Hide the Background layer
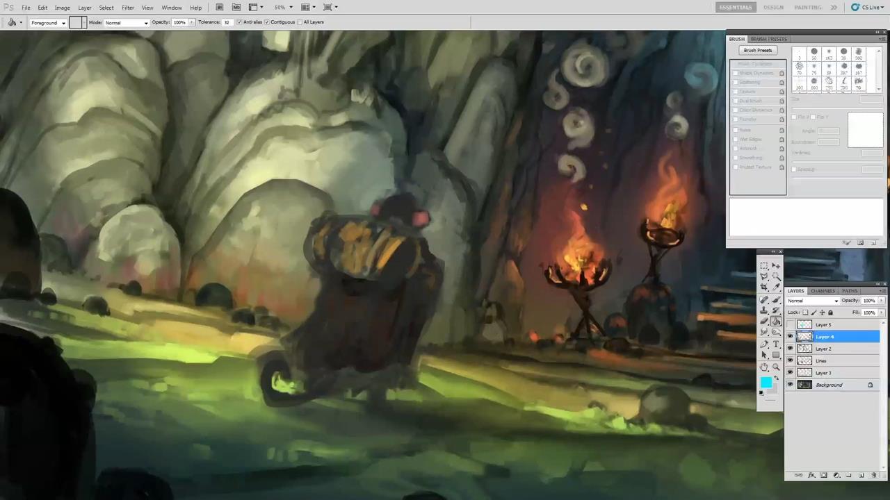Image resolution: width=890 pixels, height=500 pixels. click(x=790, y=385)
